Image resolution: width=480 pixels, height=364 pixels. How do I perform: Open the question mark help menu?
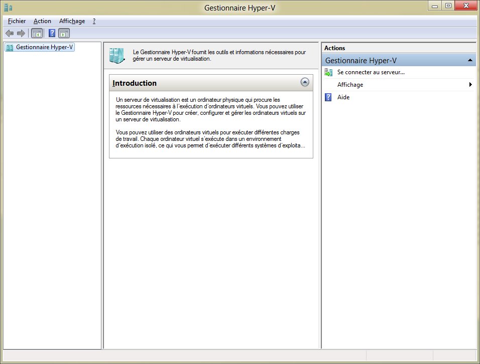(94, 21)
